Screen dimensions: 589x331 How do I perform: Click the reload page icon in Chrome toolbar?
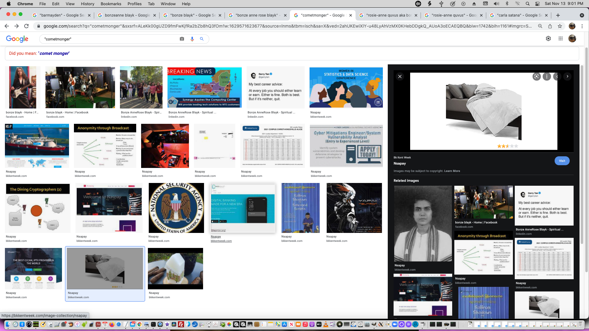(x=26, y=26)
